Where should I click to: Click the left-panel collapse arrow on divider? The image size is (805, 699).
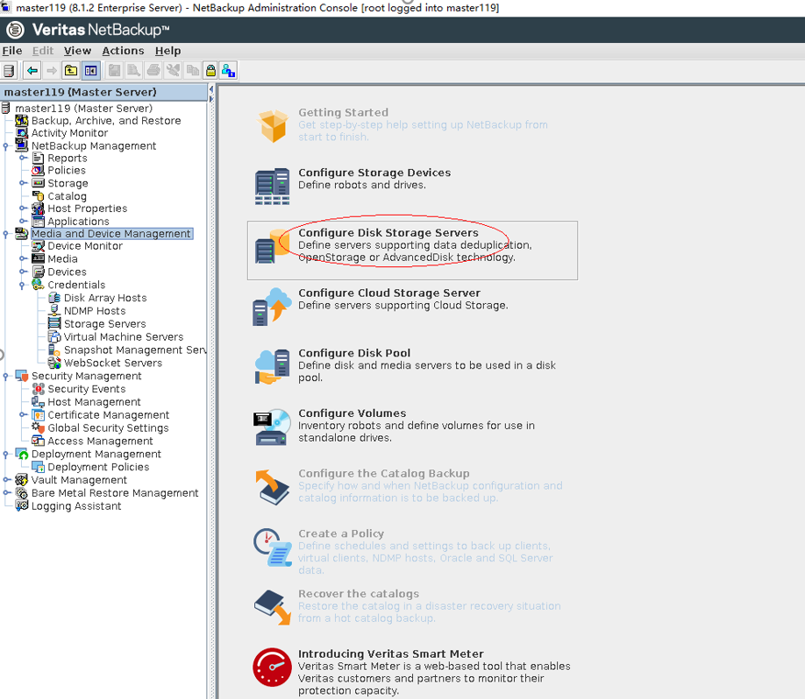click(211, 89)
